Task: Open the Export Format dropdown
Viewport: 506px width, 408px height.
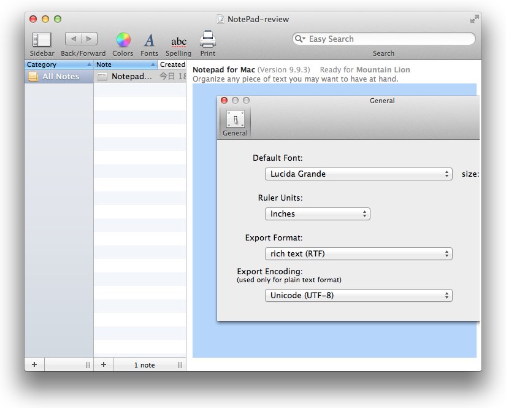Action: (359, 254)
